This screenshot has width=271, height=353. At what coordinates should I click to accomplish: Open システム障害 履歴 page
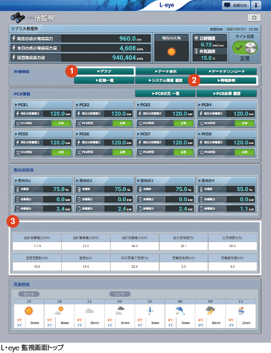[165, 80]
